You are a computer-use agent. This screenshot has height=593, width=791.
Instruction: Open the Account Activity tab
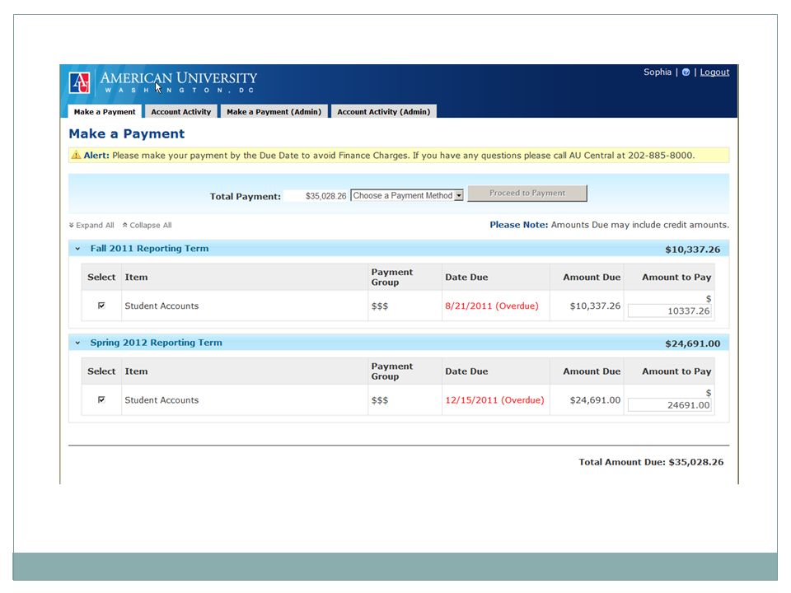pos(181,111)
